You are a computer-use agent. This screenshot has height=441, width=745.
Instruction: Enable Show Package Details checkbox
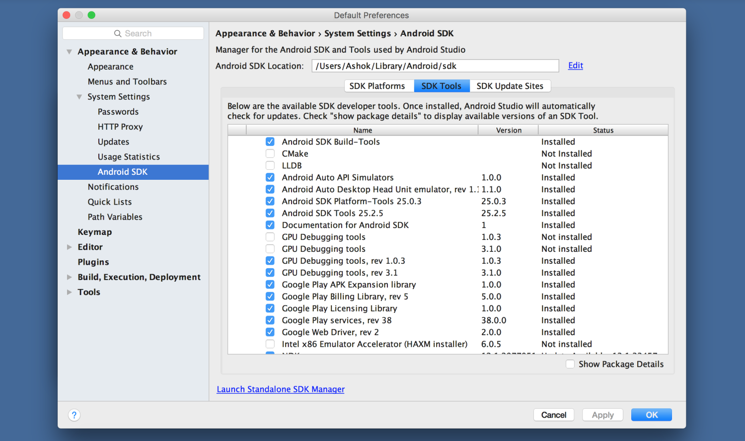(x=570, y=365)
